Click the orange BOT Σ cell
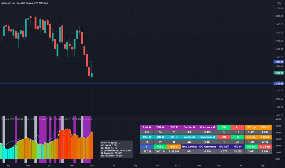The height and width of the screenshot is (168, 285). click(174, 147)
